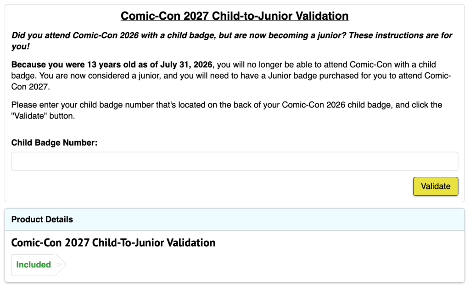The width and height of the screenshot is (470, 289).
Task: Click the Product Details panel header
Action: (235, 219)
